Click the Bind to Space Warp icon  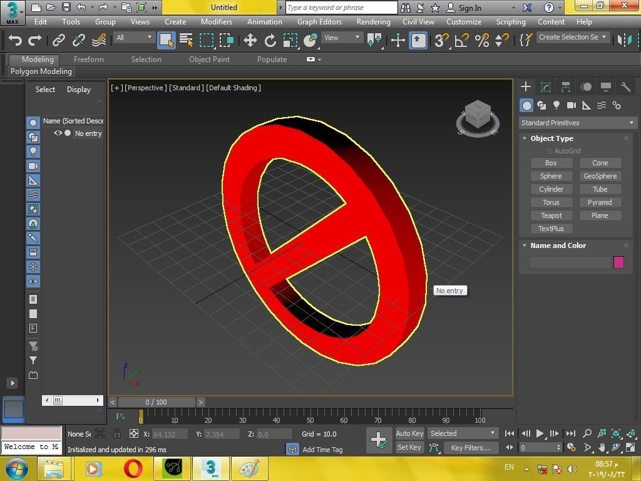coord(99,41)
